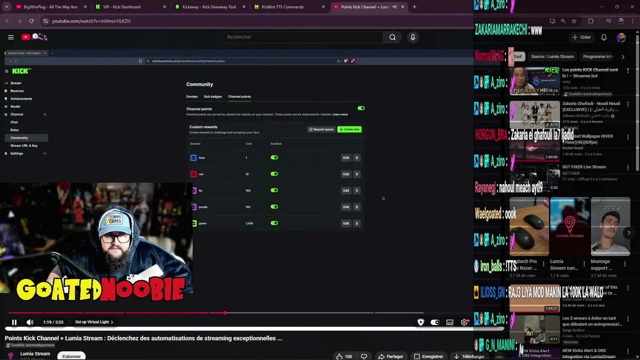Select the Sub badges tab in Kick Community
The width and height of the screenshot is (640, 360).
pos(212,96)
